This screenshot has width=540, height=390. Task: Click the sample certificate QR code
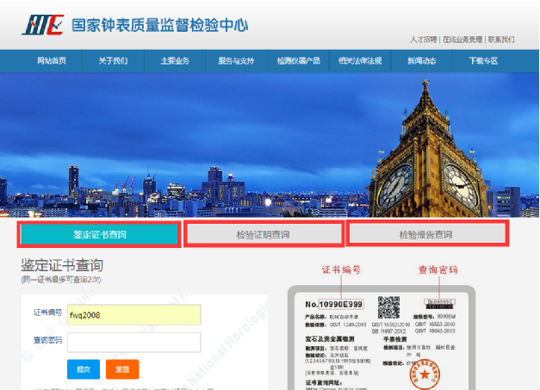388,307
